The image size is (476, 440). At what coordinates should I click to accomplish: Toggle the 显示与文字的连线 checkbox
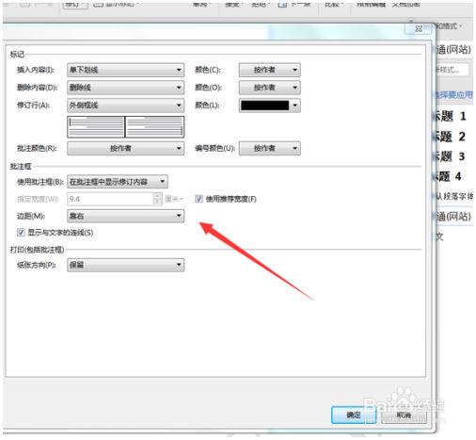pyautogui.click(x=21, y=233)
